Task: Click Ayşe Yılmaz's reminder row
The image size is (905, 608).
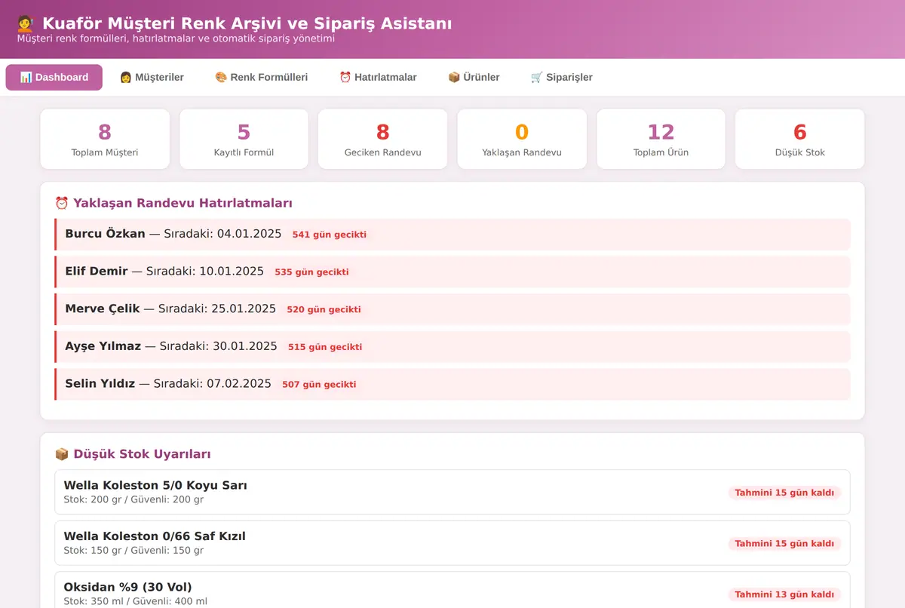Action: click(x=452, y=347)
